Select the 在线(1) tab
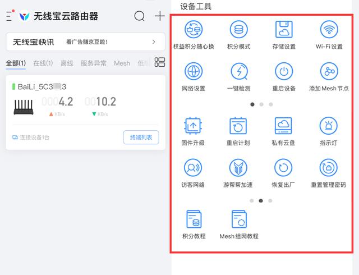Screen dimensions: 359x275 [43, 63]
